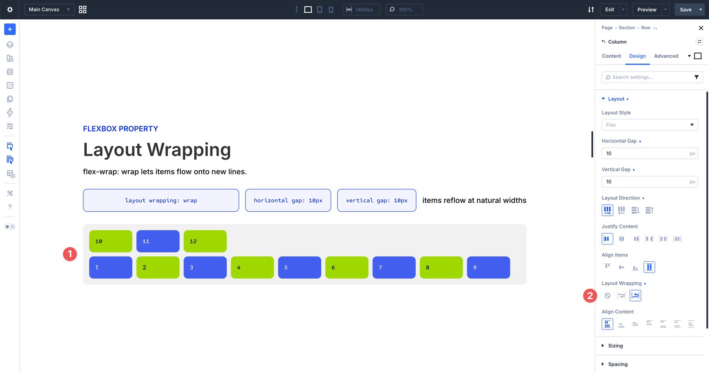Viewport: 709px width, 373px height.
Task: Click the blue plus add element button
Action: 10,29
